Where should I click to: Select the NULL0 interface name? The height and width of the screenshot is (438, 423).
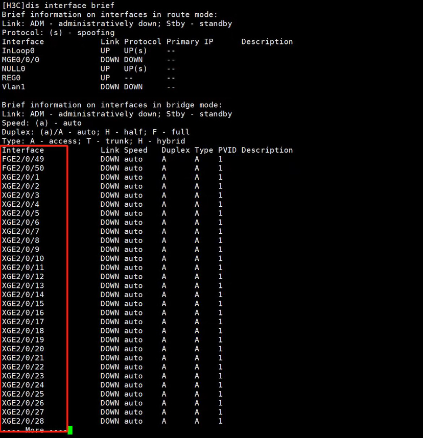tap(13, 68)
